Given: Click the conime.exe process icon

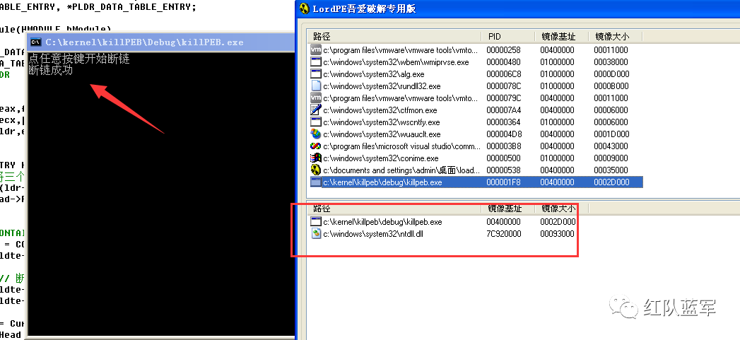Looking at the screenshot, I should click(x=316, y=158).
